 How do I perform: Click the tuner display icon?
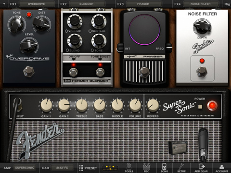(x=110, y=168)
